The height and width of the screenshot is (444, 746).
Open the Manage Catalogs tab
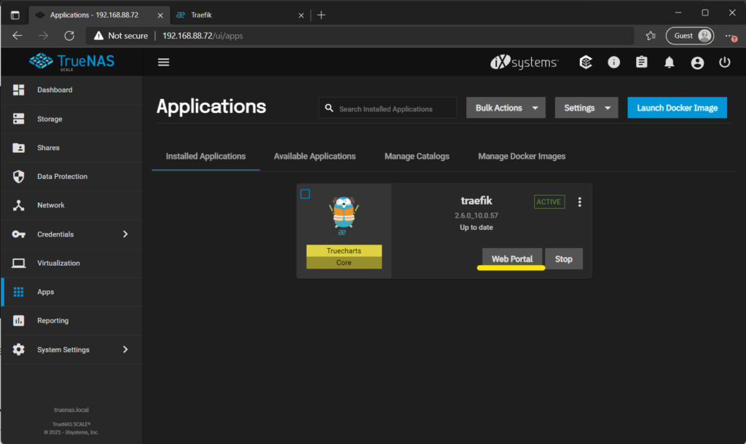(417, 156)
